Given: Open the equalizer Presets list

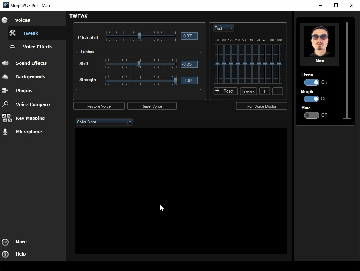Looking at the screenshot, I should [x=248, y=91].
